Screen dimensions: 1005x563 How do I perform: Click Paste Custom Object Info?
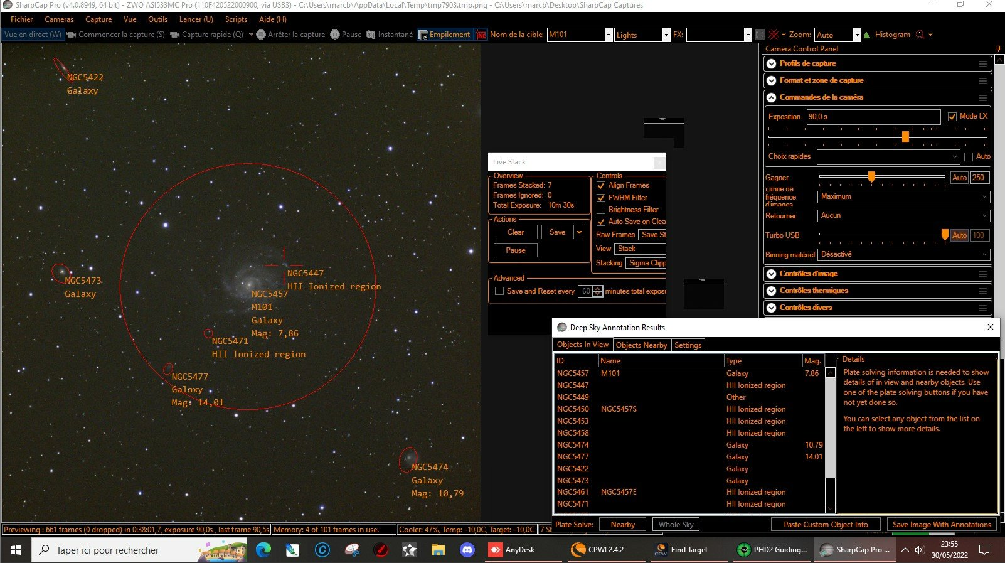[x=826, y=525]
